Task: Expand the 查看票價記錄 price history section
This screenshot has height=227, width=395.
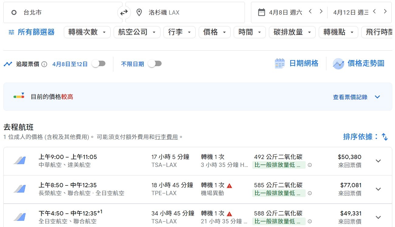Action: point(377,97)
